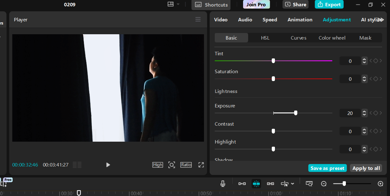Switch to the HSL sub-tab
Screen dimensions: 390x196
click(265, 38)
